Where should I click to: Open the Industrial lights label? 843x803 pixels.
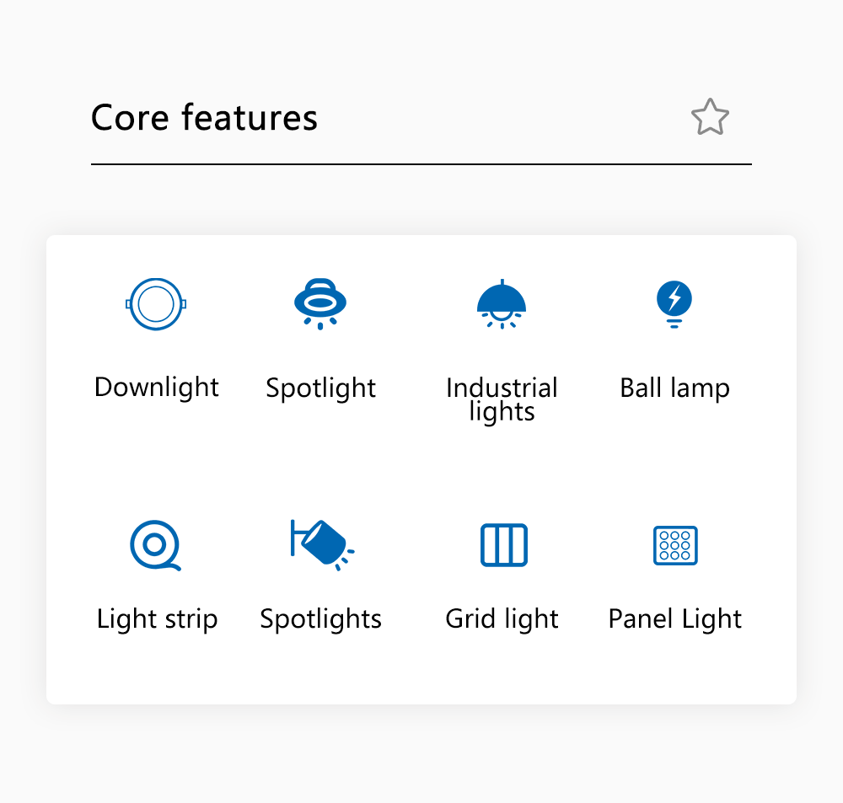tap(502, 400)
